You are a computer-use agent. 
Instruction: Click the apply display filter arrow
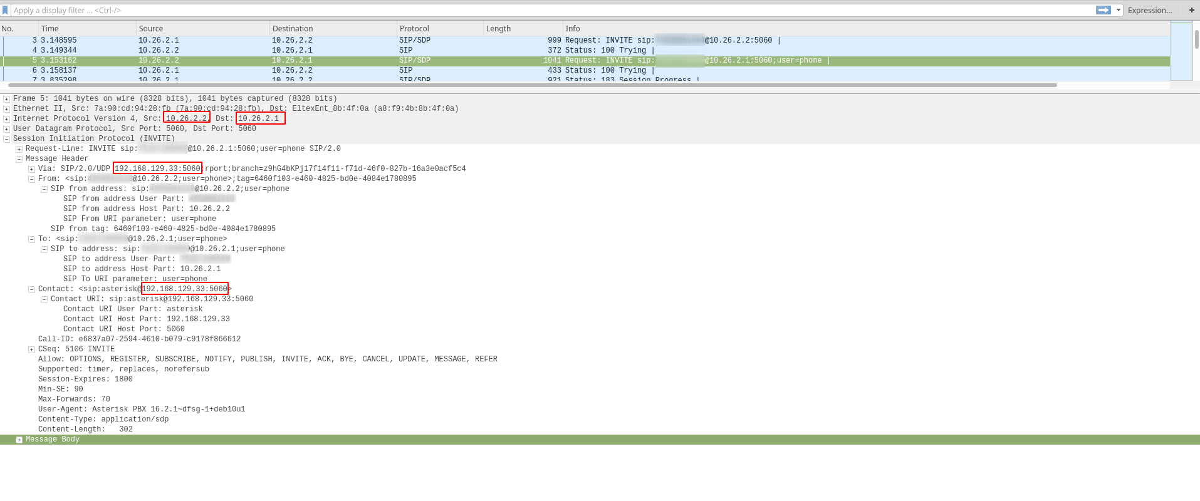pyautogui.click(x=1103, y=10)
